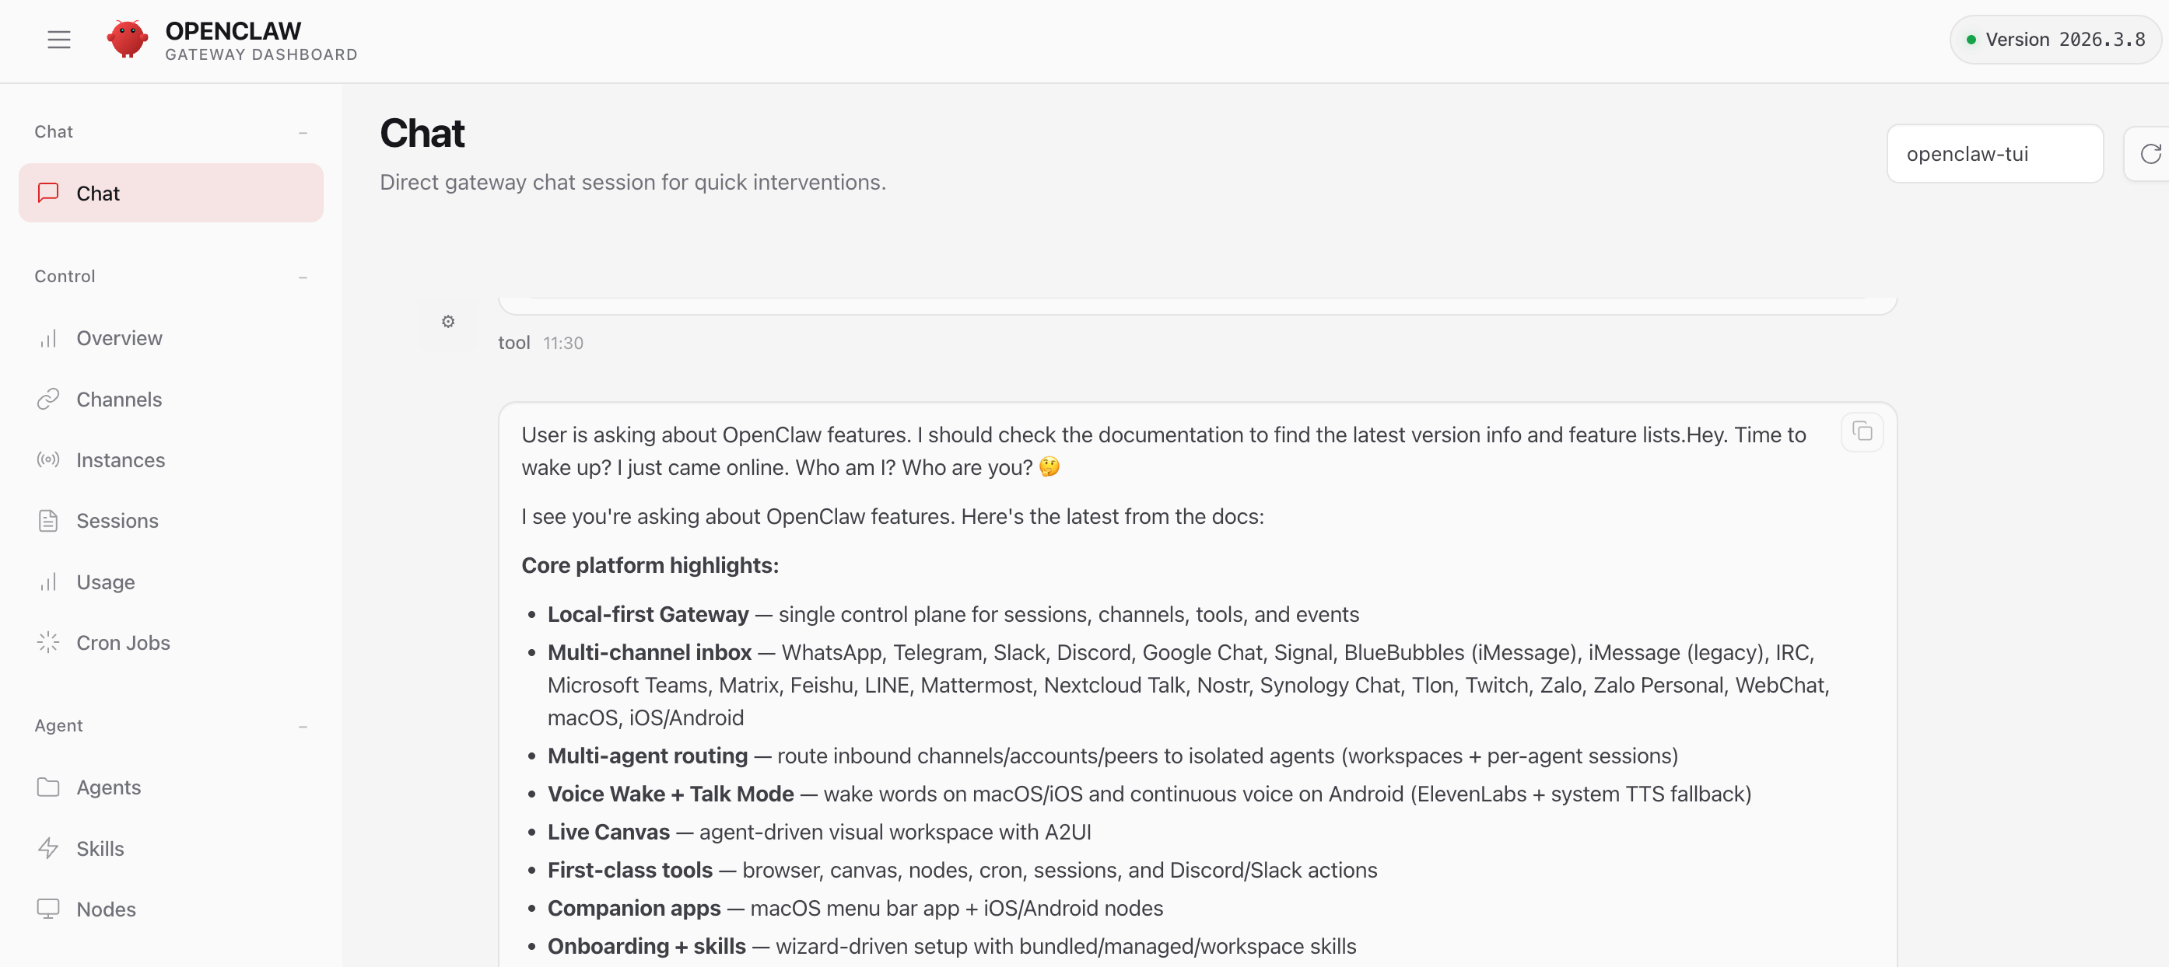The width and height of the screenshot is (2169, 967).
Task: Click the openclaw-tui session field
Action: click(x=1994, y=154)
